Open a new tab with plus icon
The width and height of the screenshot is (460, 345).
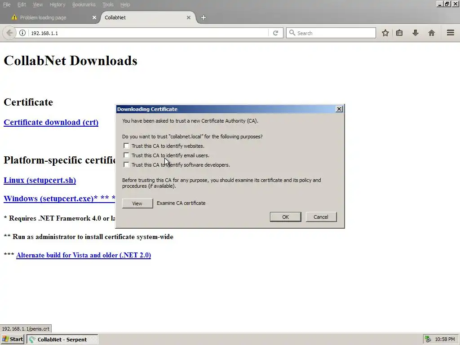(203, 18)
